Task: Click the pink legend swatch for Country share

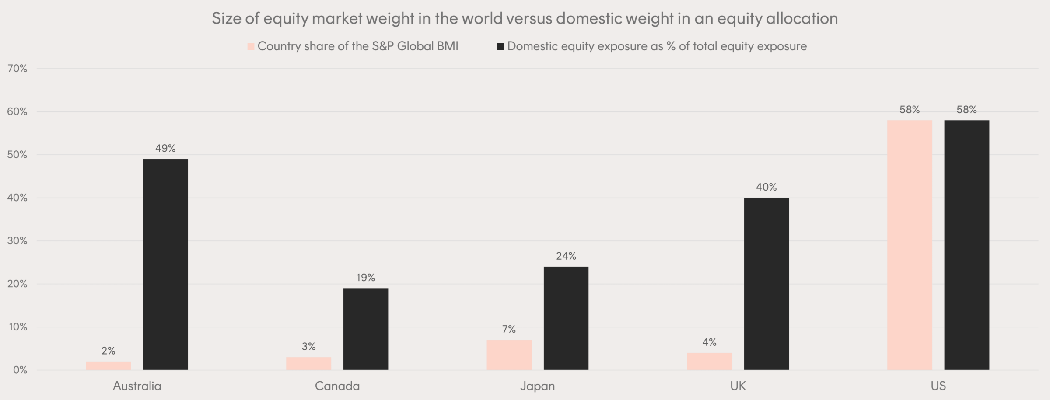Action: coord(251,46)
